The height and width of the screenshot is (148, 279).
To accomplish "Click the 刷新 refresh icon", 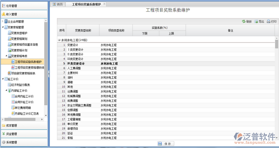I will point(243,22).
